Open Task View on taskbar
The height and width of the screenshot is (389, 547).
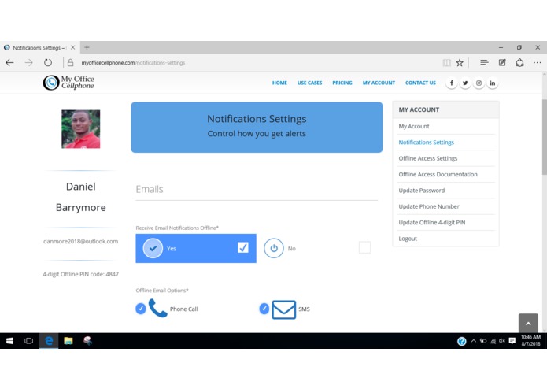(x=28, y=341)
